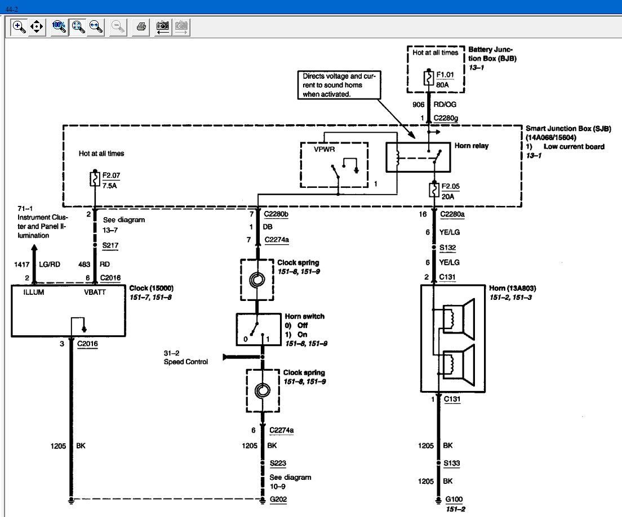Click the greyed-out next view camera icon

[181, 26]
